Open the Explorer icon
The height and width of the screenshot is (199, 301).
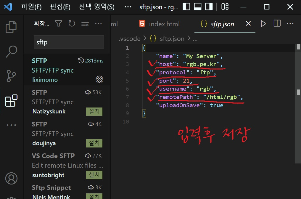11,26
